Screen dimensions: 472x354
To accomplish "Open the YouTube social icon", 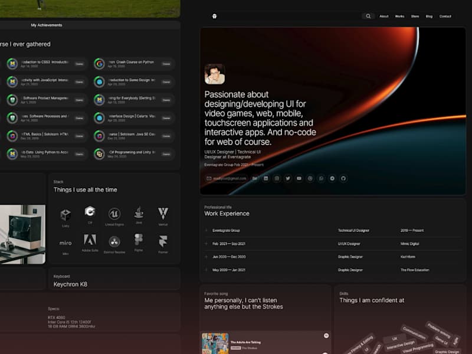I will [299, 179].
